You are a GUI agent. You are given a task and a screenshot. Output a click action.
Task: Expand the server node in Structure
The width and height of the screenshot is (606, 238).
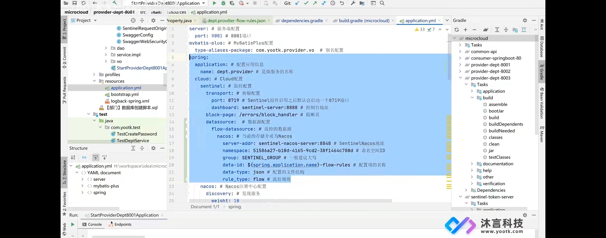pos(82,179)
